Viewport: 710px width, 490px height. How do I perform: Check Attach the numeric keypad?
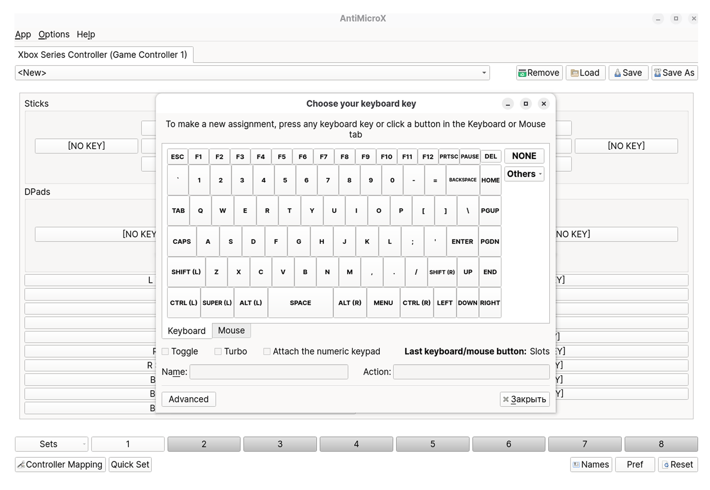267,351
